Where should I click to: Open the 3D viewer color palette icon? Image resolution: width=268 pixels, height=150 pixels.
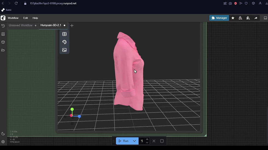coord(64,42)
